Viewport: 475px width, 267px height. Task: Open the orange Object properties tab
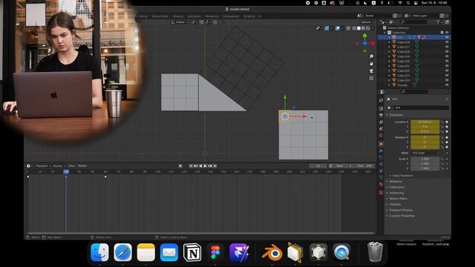coord(381,144)
